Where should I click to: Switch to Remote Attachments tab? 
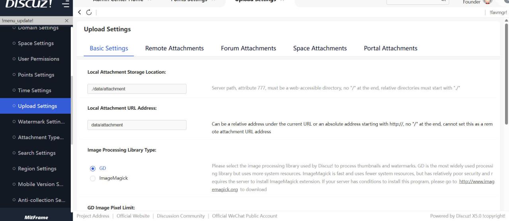[174, 48]
